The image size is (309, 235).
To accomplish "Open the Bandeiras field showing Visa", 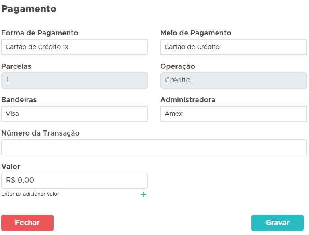I will click(74, 114).
